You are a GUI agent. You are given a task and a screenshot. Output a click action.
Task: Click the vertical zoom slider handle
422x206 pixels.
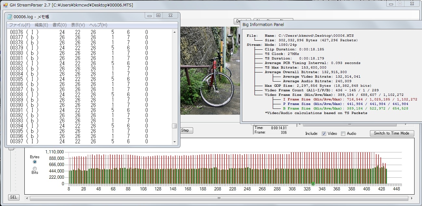(11, 148)
